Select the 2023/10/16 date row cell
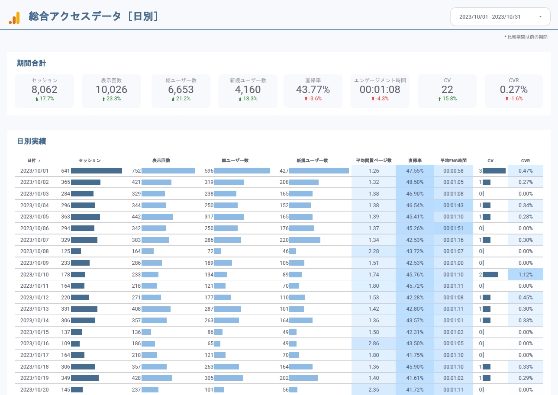 34,344
